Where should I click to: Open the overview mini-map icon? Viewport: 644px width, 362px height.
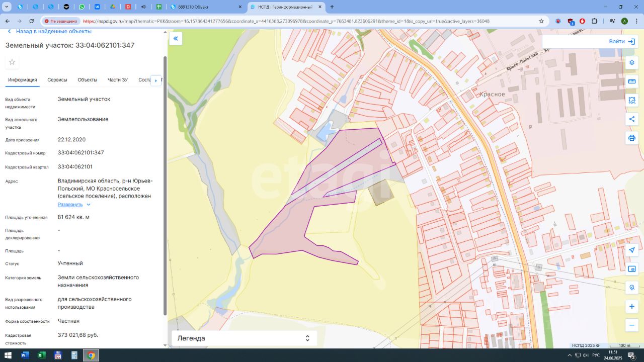tap(632, 269)
